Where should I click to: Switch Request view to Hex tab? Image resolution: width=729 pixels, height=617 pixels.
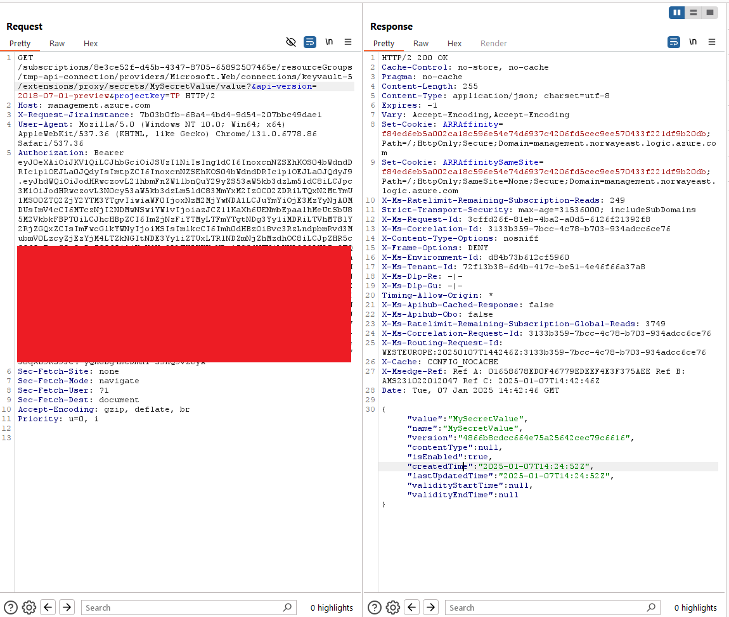click(x=91, y=44)
